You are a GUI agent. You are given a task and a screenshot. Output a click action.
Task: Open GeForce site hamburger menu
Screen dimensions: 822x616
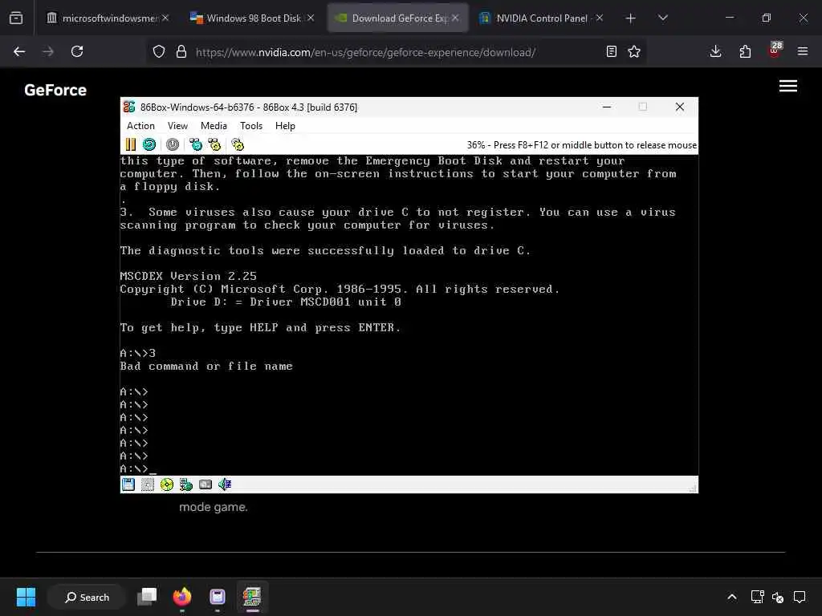[x=788, y=86]
